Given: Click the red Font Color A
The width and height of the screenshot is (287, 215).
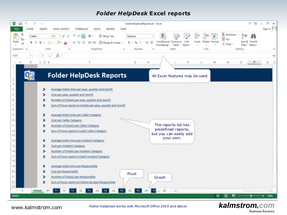Looking at the screenshot, I should point(65,43).
